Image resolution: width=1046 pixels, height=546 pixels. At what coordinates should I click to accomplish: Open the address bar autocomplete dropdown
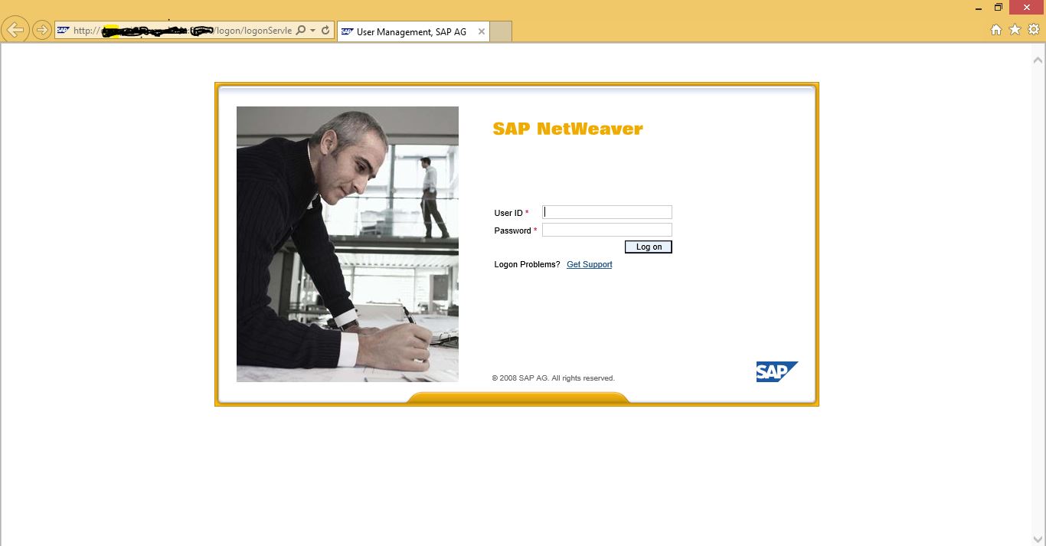[x=314, y=30]
